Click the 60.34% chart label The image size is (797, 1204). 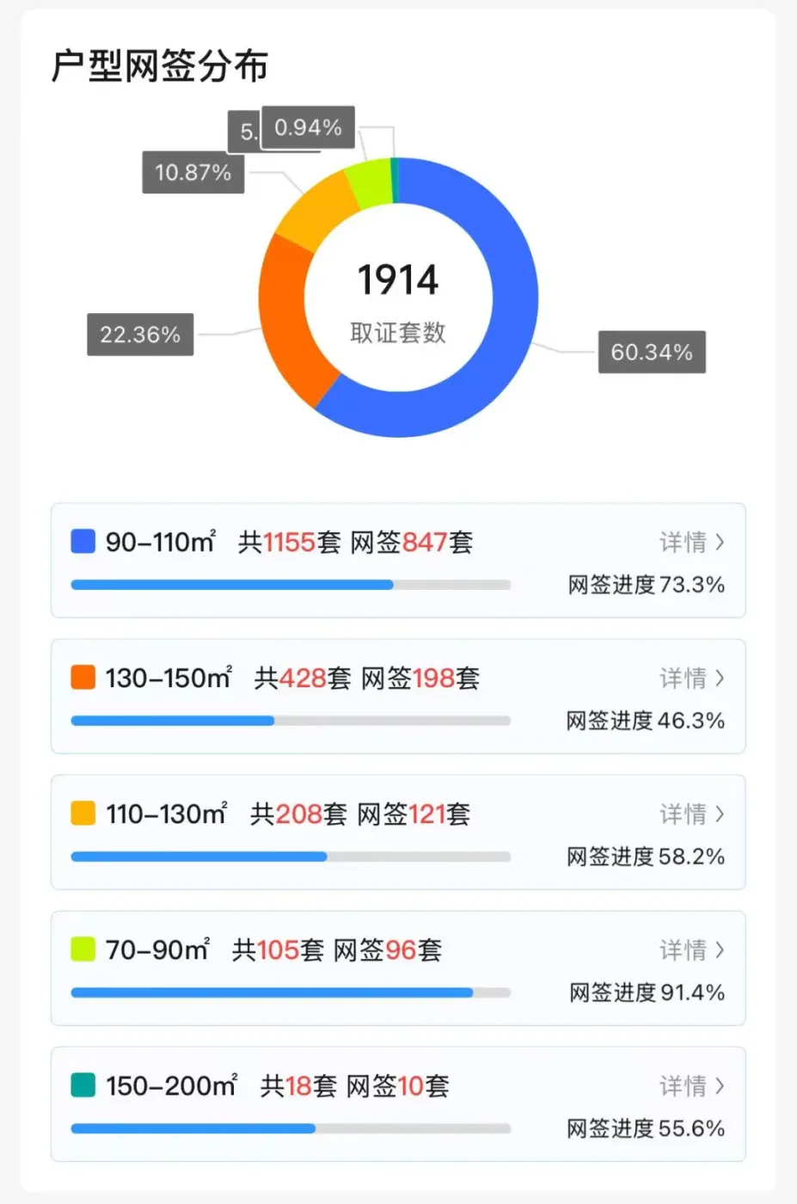pos(652,352)
